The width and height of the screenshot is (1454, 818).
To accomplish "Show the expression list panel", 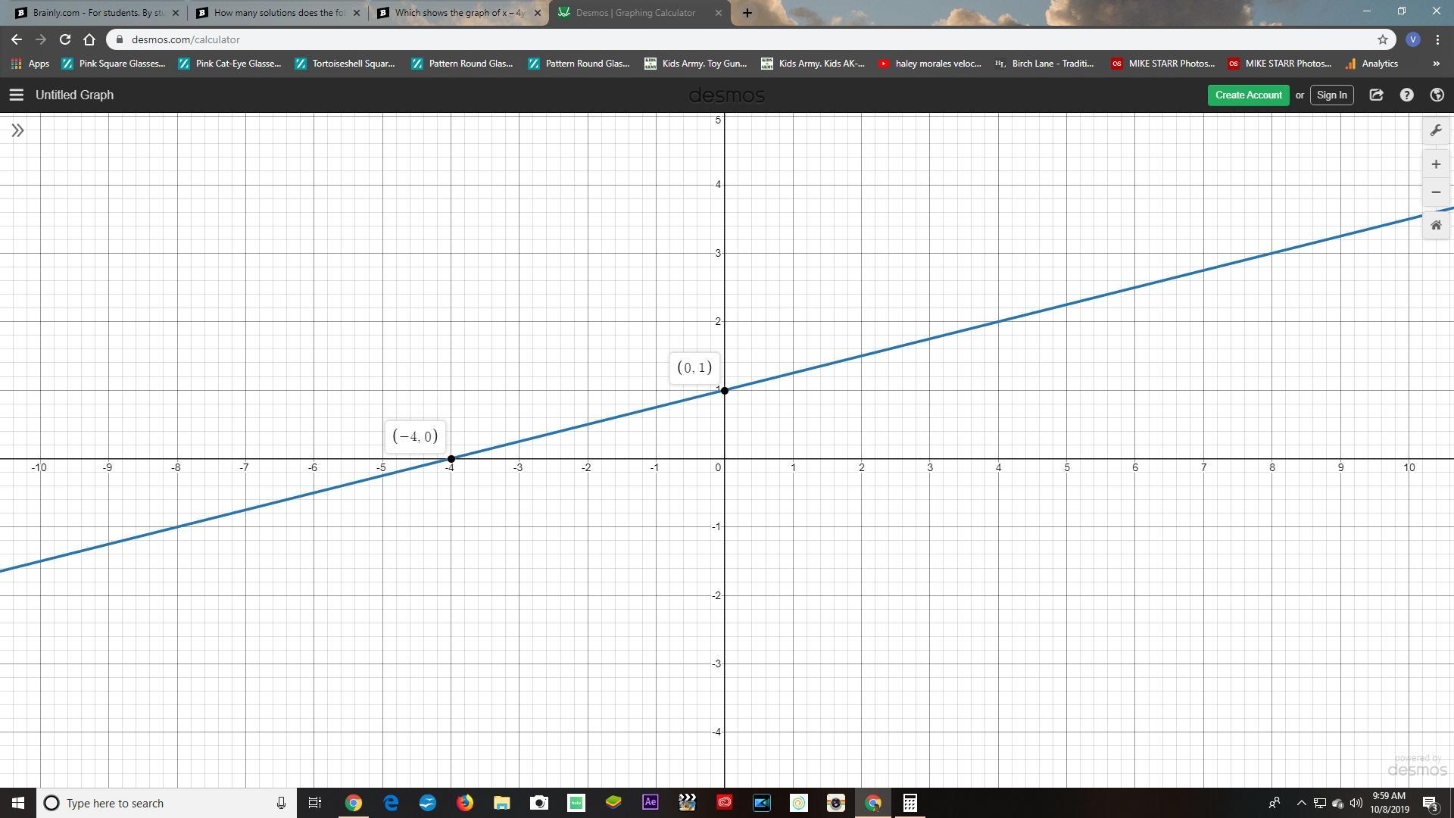I will coord(17,130).
